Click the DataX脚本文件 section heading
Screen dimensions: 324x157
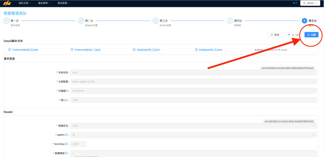(13, 41)
